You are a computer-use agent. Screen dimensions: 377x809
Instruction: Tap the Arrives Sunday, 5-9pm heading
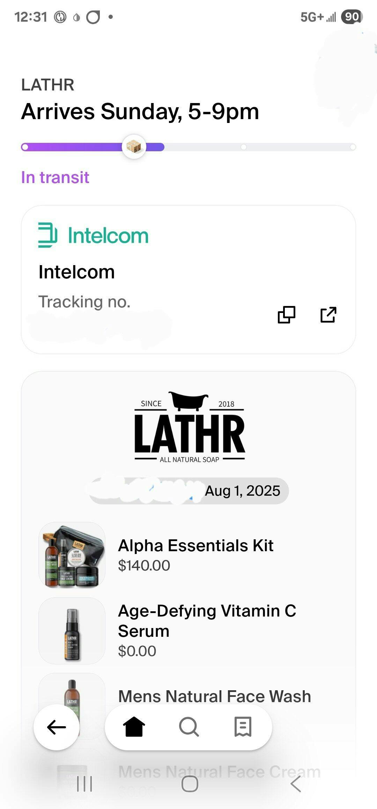point(140,112)
